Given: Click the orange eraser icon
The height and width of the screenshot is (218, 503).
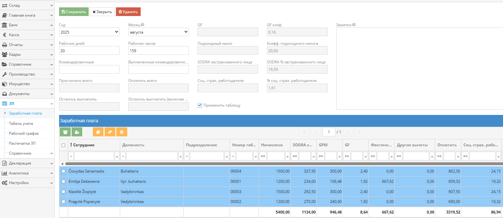Looking at the screenshot, I should click(x=110, y=132).
